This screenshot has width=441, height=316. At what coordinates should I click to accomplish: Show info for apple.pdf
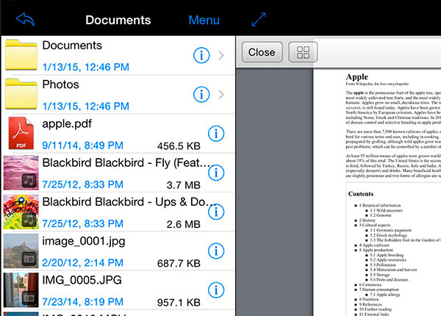click(x=216, y=133)
